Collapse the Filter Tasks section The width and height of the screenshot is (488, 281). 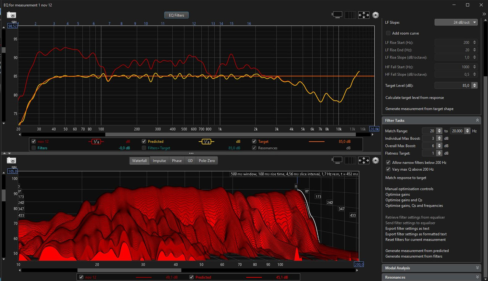(x=477, y=120)
